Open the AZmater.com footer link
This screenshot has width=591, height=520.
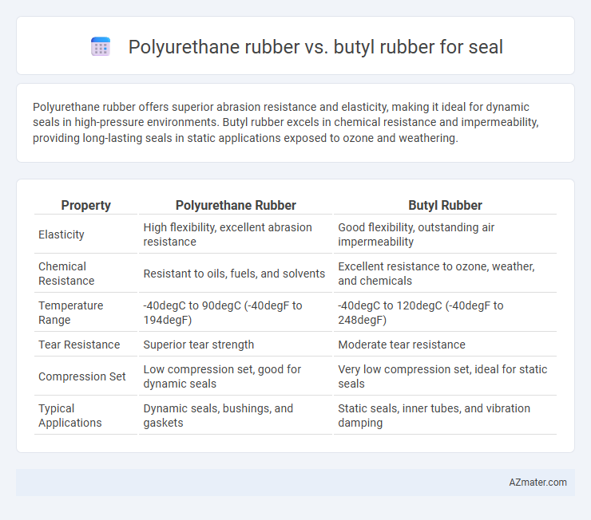[537, 483]
